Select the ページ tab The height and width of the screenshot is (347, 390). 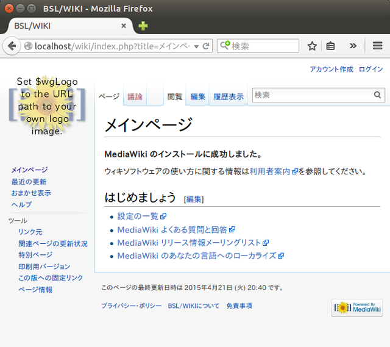click(x=109, y=96)
